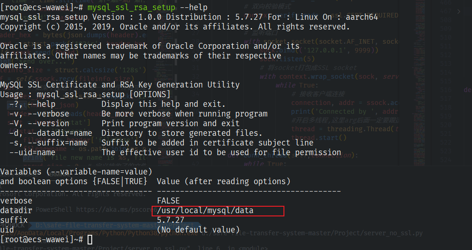
Task: Click the '-V, --version' option
Action: [39, 123]
